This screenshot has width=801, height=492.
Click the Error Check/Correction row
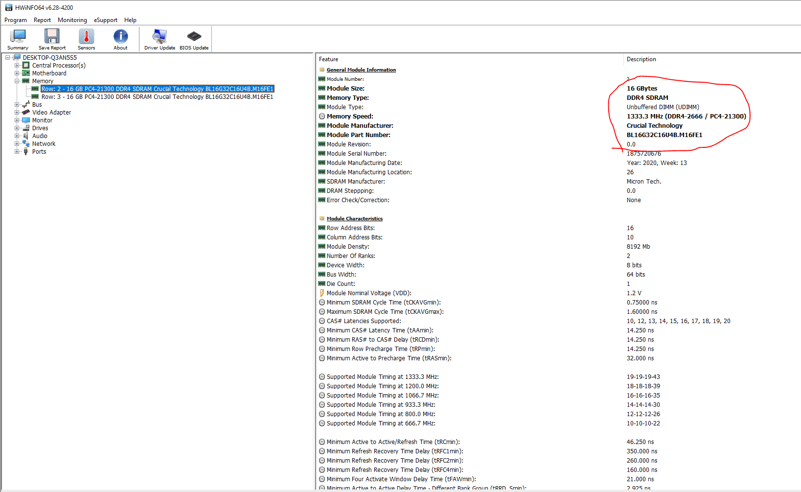pos(558,200)
